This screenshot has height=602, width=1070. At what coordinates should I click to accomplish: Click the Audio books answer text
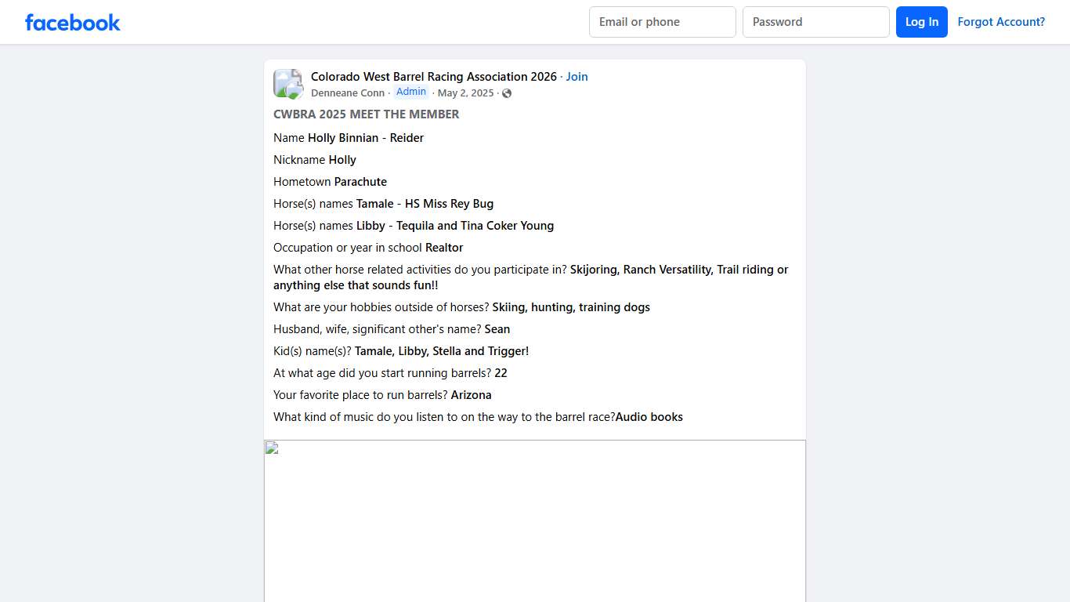(649, 417)
